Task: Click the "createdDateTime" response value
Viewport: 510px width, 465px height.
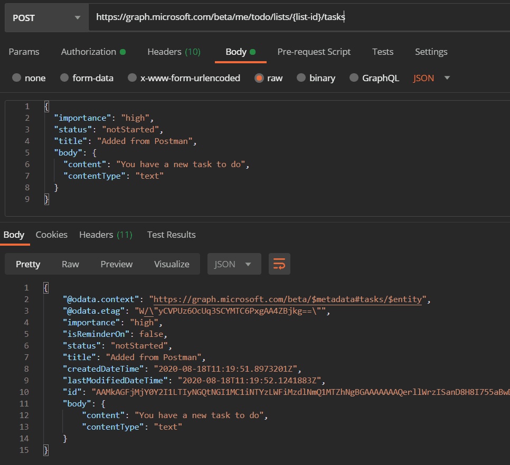Action: click(x=226, y=369)
